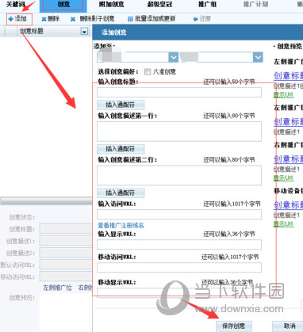
Task: Click the 删除 X icon
Action: (x=44, y=19)
